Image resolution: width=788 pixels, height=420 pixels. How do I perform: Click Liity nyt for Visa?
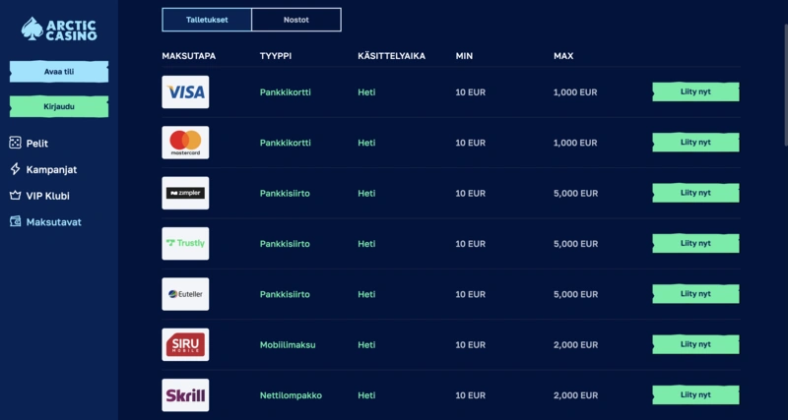(x=695, y=91)
